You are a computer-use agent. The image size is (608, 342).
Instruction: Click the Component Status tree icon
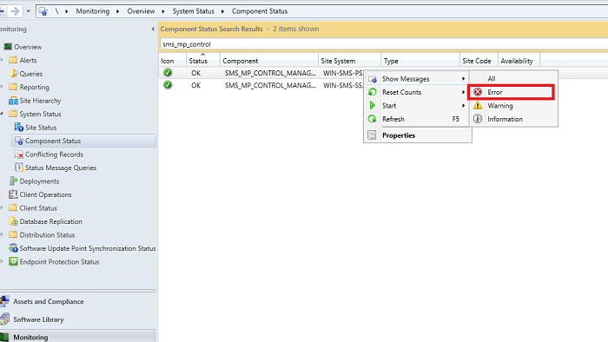click(x=18, y=141)
